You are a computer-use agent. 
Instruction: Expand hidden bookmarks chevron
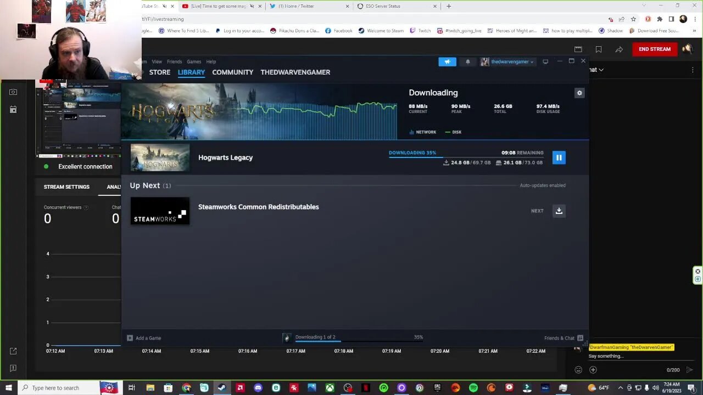click(694, 31)
